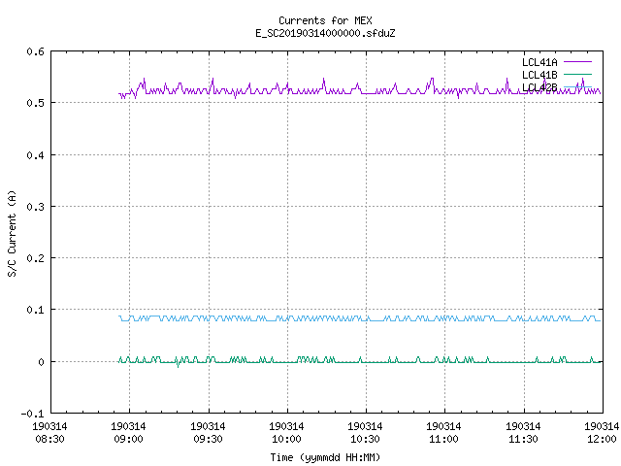Click the -0.1 y-axis tick label
This screenshot has height=466, width=621.
pyautogui.click(x=32, y=414)
